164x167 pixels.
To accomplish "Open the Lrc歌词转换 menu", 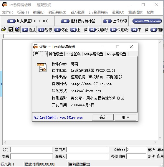I will point(98,12).
